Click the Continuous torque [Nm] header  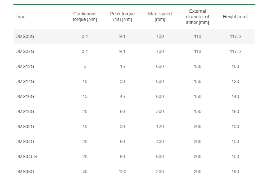(x=85, y=17)
